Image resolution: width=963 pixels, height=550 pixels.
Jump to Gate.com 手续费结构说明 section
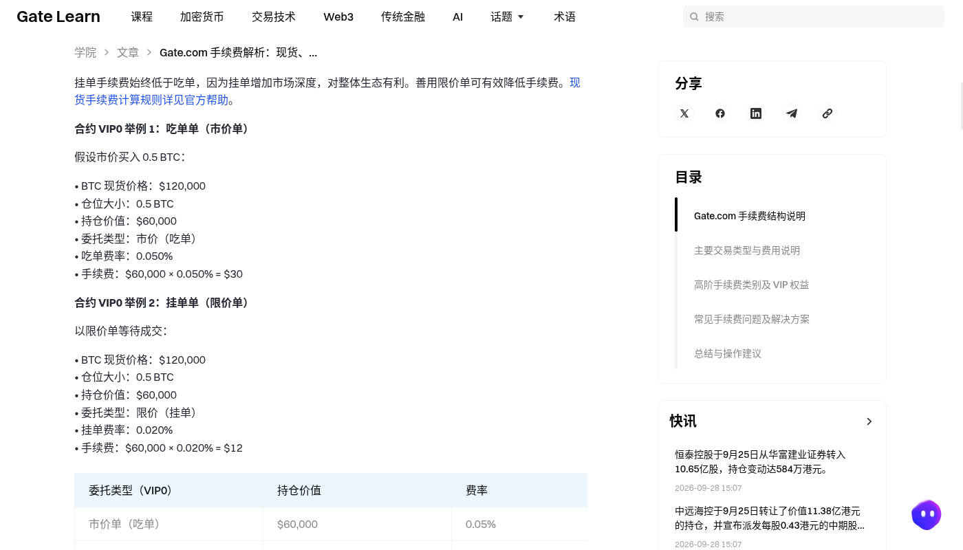(x=750, y=216)
